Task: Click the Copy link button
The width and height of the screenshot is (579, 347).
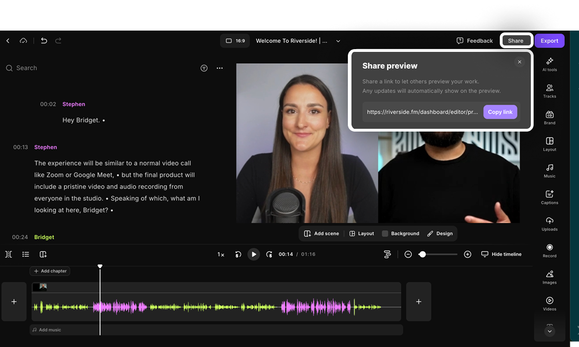Action: (x=500, y=112)
